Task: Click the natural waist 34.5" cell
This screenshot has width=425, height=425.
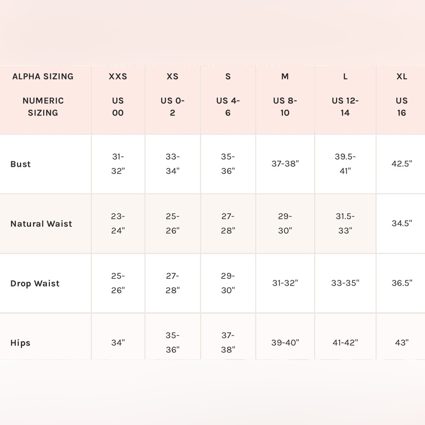Action: (x=401, y=224)
